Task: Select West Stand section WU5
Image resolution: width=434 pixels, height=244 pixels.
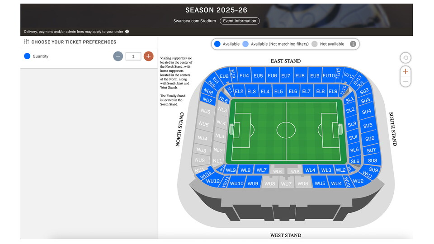Action: click(x=320, y=183)
